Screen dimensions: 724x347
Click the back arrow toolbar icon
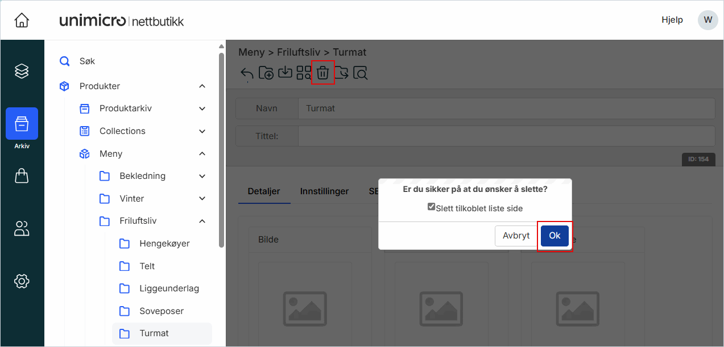[x=247, y=73]
